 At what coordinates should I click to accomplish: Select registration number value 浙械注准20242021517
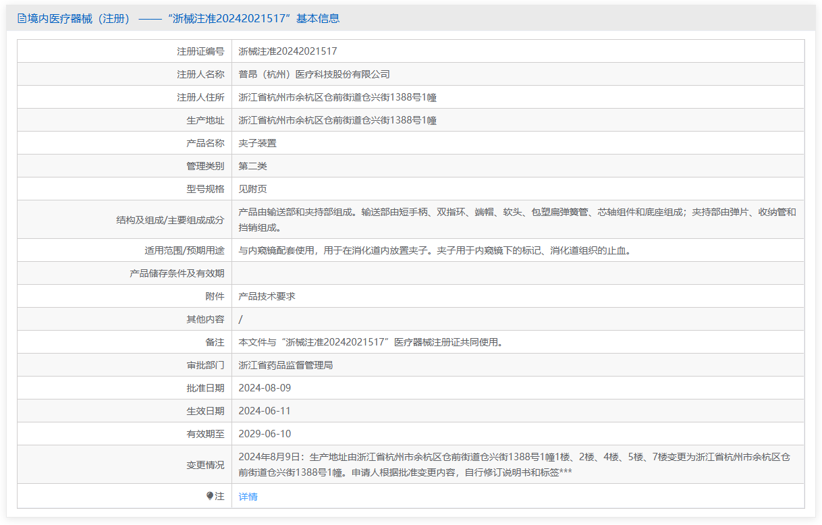click(x=288, y=51)
